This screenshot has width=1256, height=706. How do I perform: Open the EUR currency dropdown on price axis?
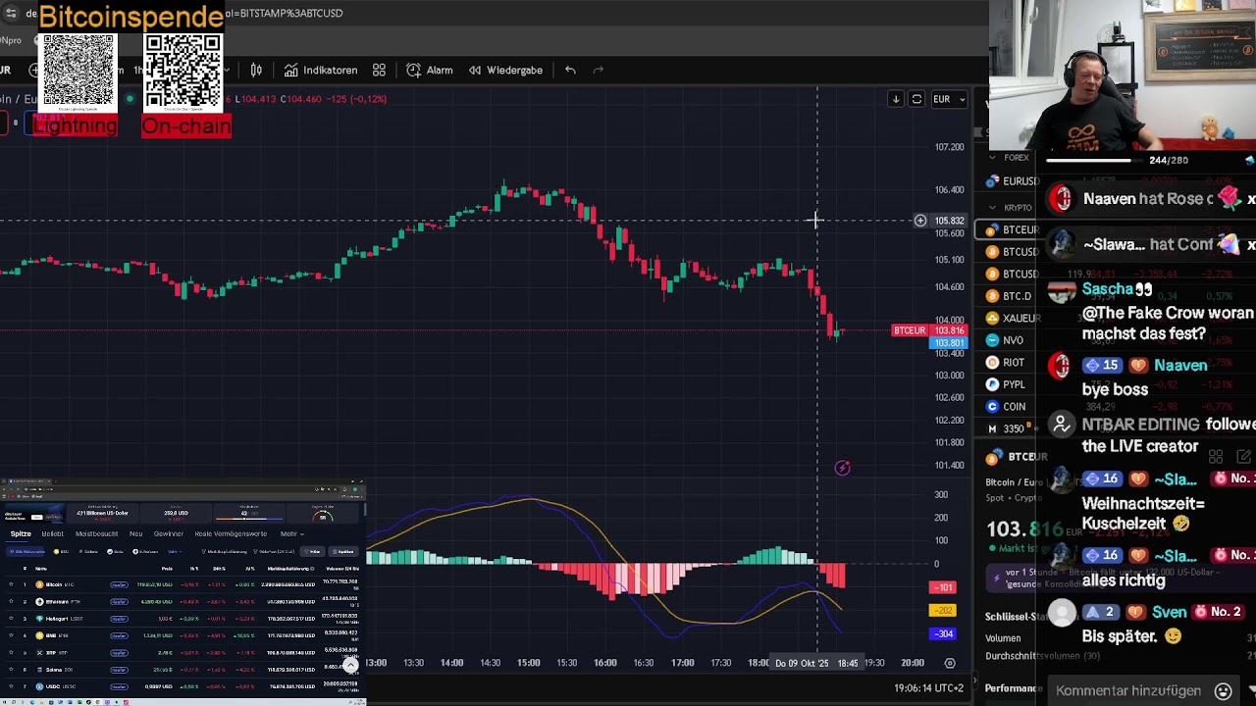point(948,99)
